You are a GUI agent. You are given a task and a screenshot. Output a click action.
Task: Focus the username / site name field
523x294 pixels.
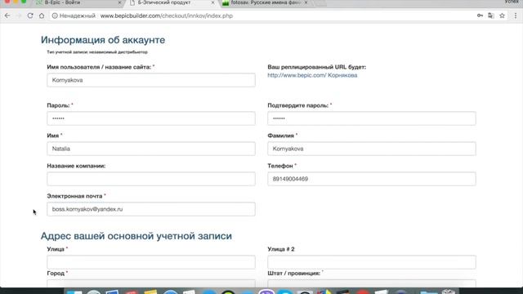point(151,80)
